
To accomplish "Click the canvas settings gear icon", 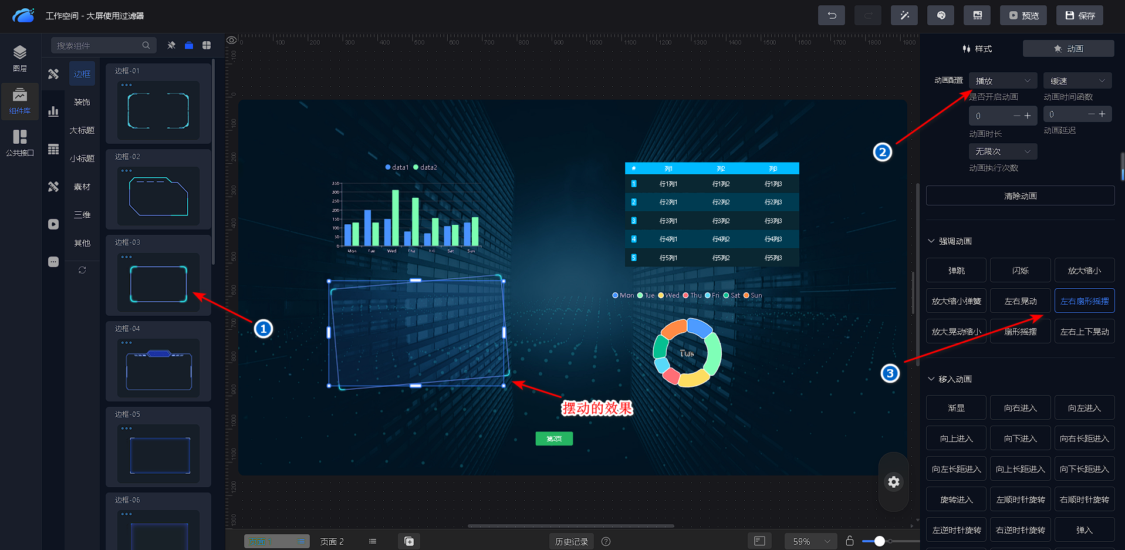I will tap(893, 482).
